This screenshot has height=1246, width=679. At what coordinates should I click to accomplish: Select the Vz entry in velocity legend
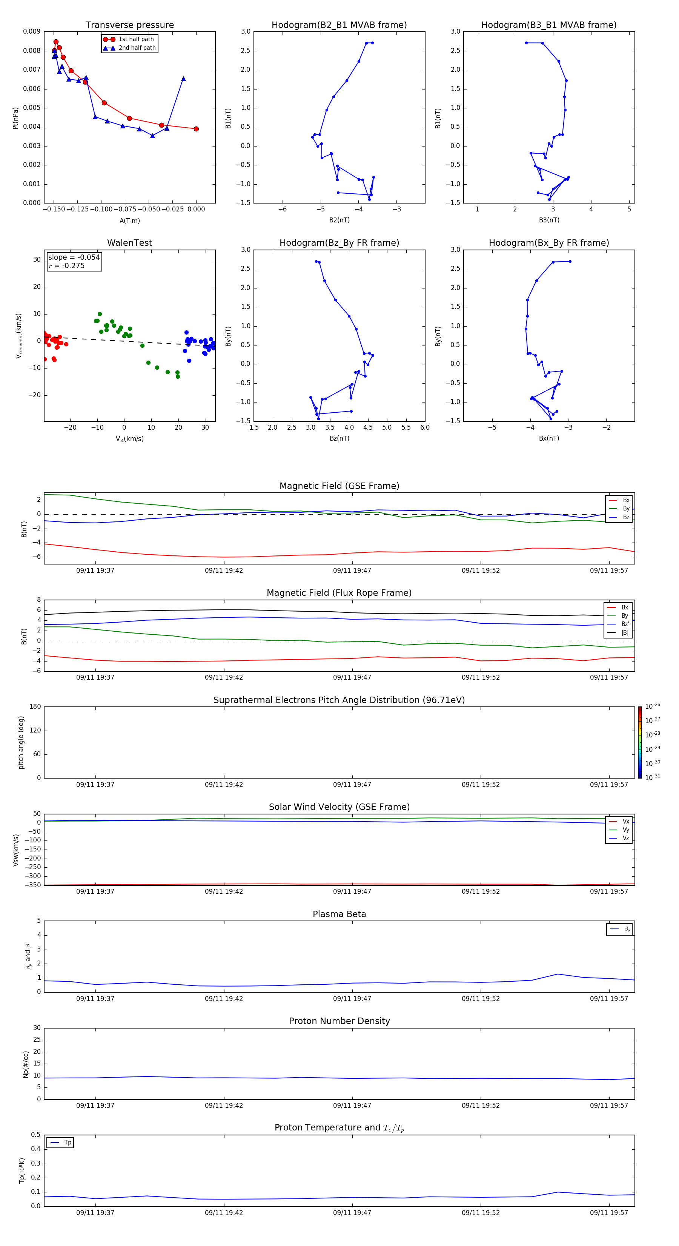pyautogui.click(x=619, y=838)
